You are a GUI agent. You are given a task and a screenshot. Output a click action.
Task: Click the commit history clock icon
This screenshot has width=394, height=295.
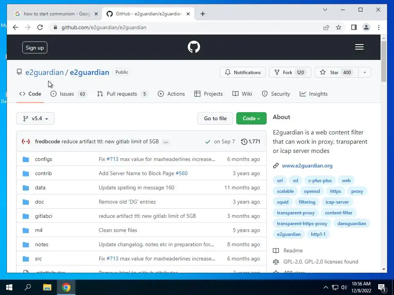pos(244,141)
